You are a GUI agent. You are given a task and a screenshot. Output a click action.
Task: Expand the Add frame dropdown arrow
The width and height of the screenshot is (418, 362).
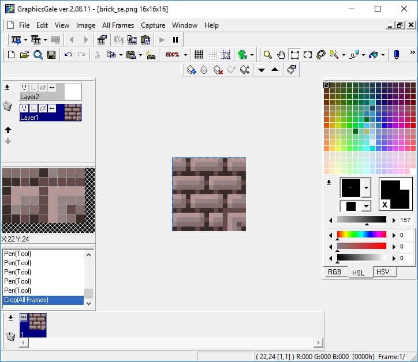25,40
